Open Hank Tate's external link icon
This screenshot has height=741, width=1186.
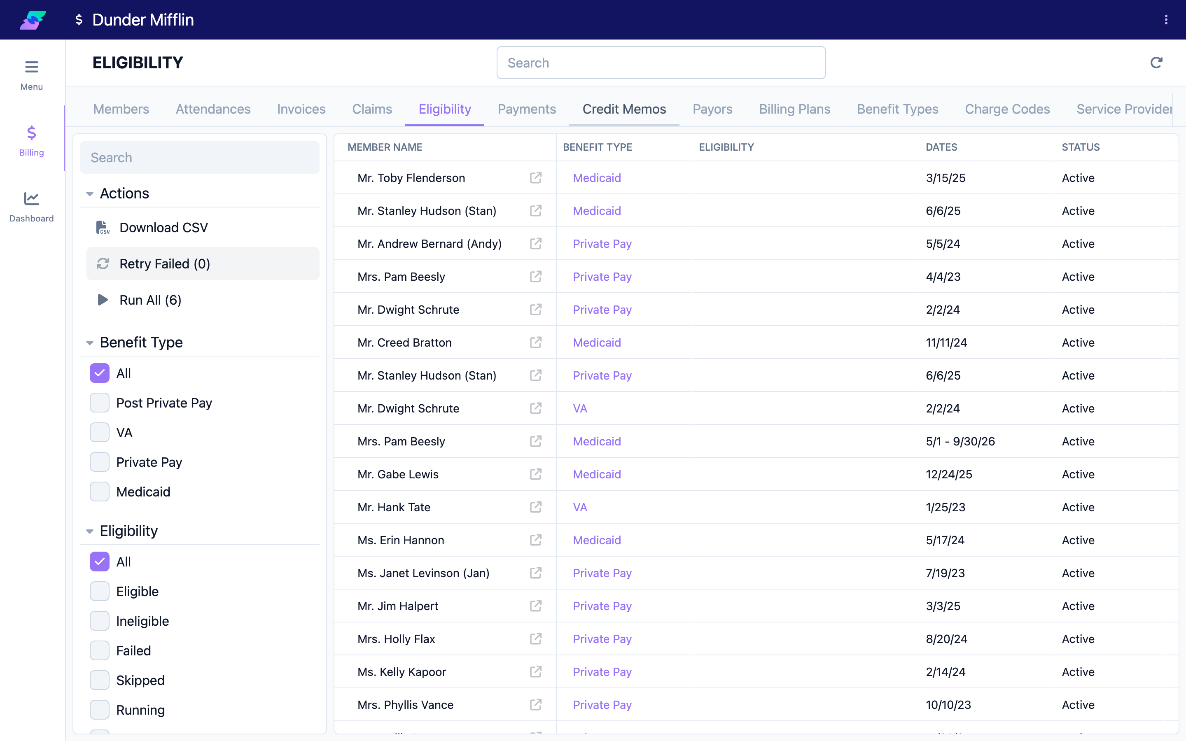536,507
